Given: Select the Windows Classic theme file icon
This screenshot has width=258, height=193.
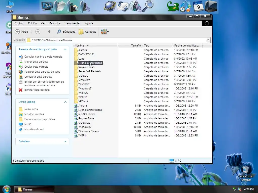Looking at the screenshot, I should [x=76, y=131].
